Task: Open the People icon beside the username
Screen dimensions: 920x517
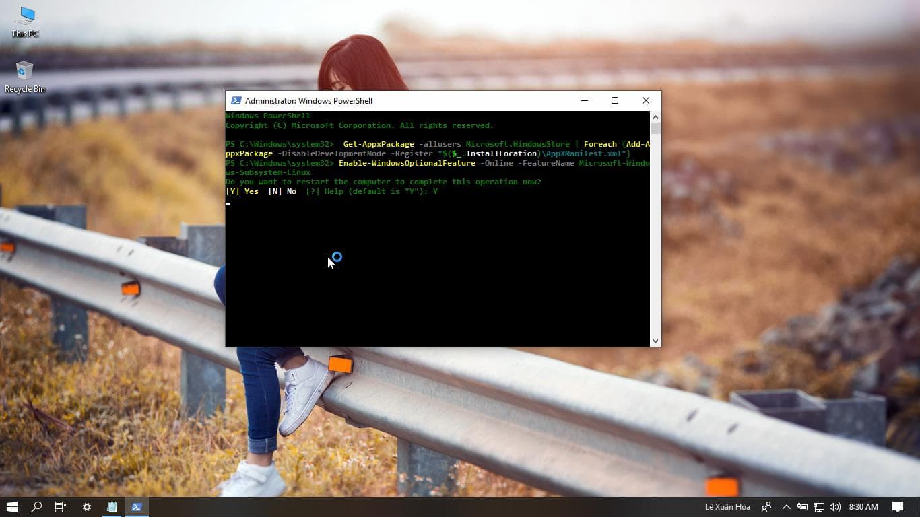Action: coord(766,506)
